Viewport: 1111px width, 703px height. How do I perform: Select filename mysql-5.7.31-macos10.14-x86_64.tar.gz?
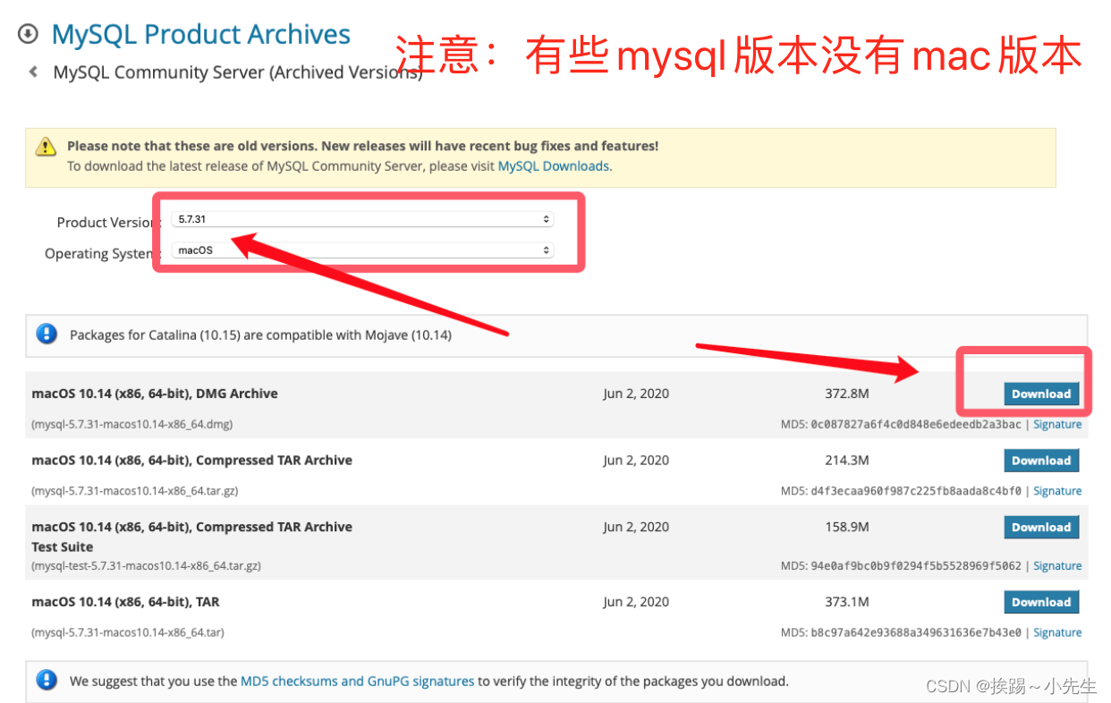135,491
